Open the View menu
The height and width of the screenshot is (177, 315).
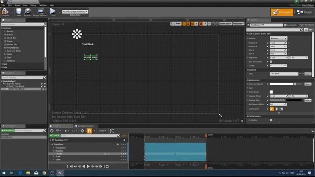tap(25, 5)
